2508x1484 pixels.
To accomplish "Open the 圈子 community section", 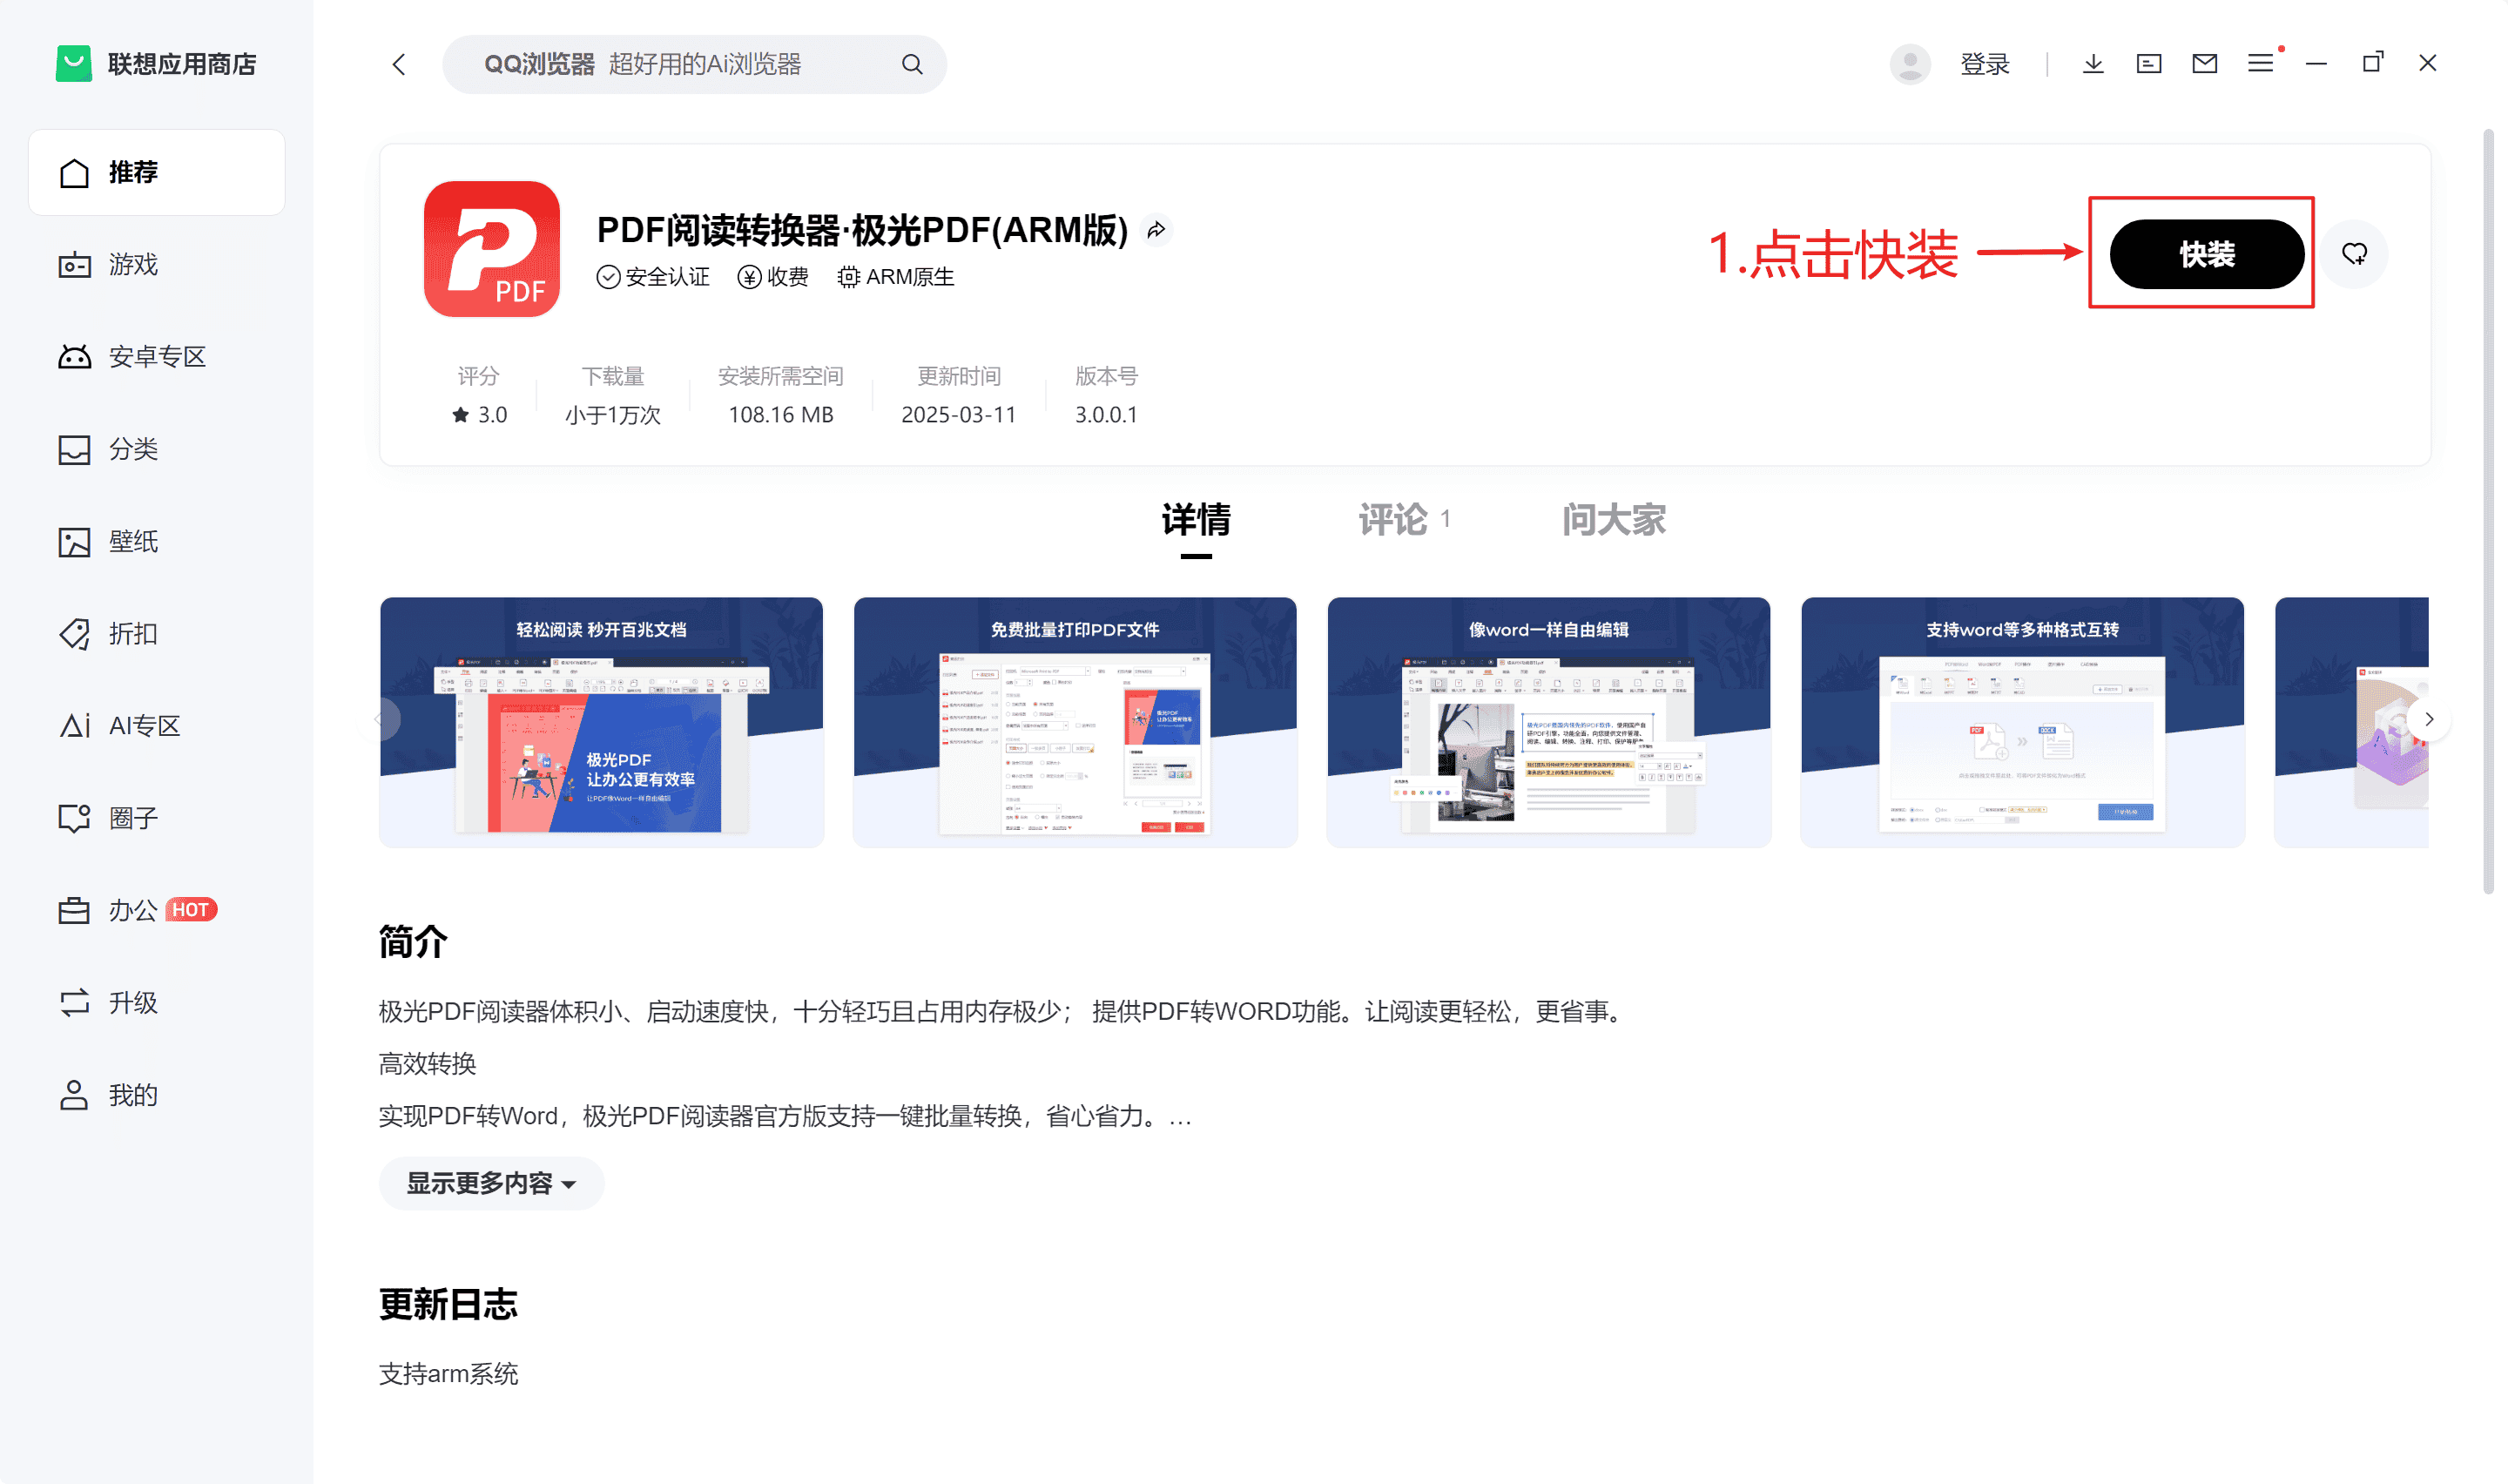I will (x=157, y=818).
